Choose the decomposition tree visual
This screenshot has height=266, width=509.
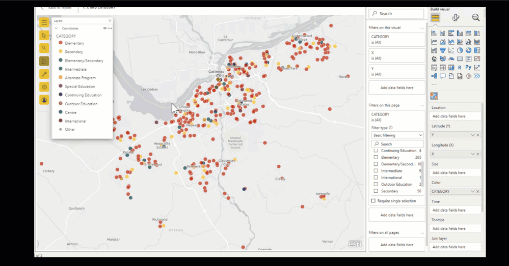click(x=434, y=76)
